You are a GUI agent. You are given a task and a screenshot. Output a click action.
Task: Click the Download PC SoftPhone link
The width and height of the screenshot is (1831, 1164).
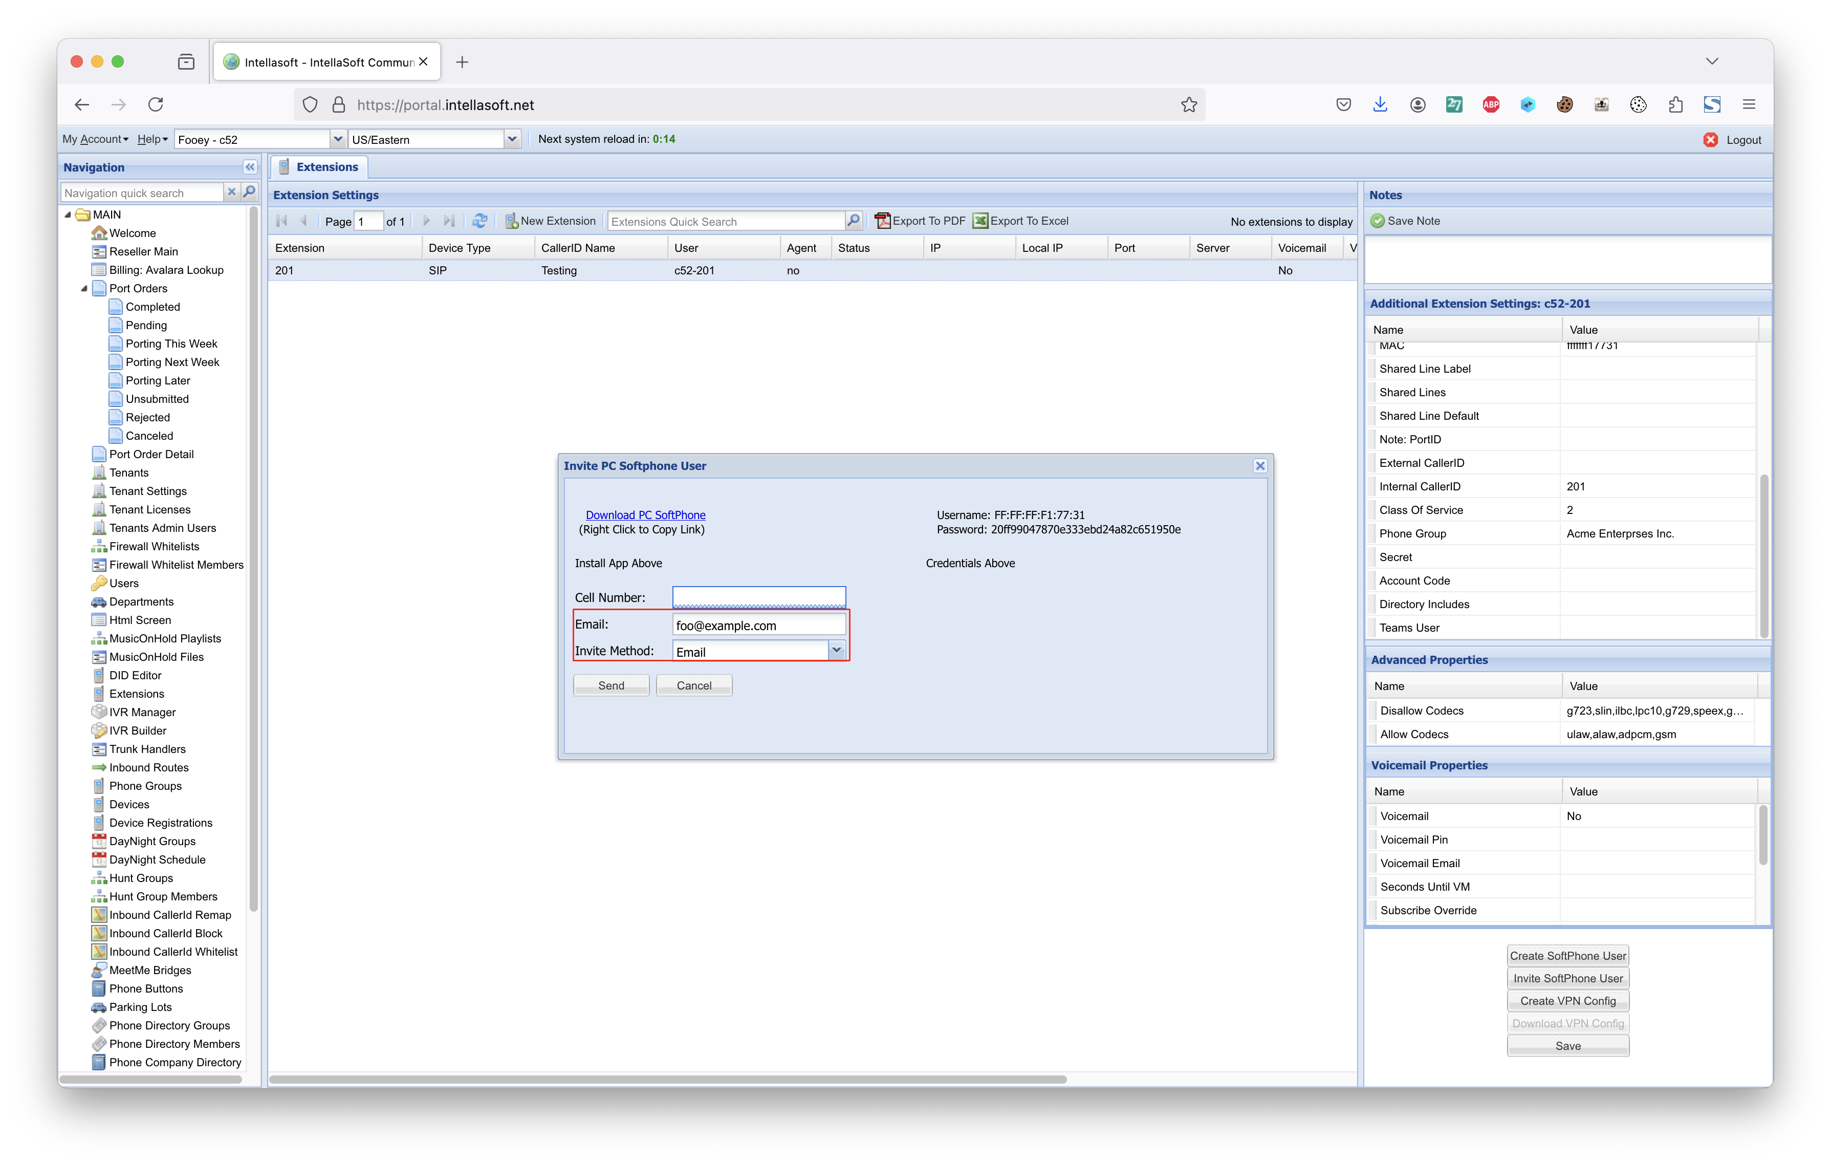click(645, 515)
